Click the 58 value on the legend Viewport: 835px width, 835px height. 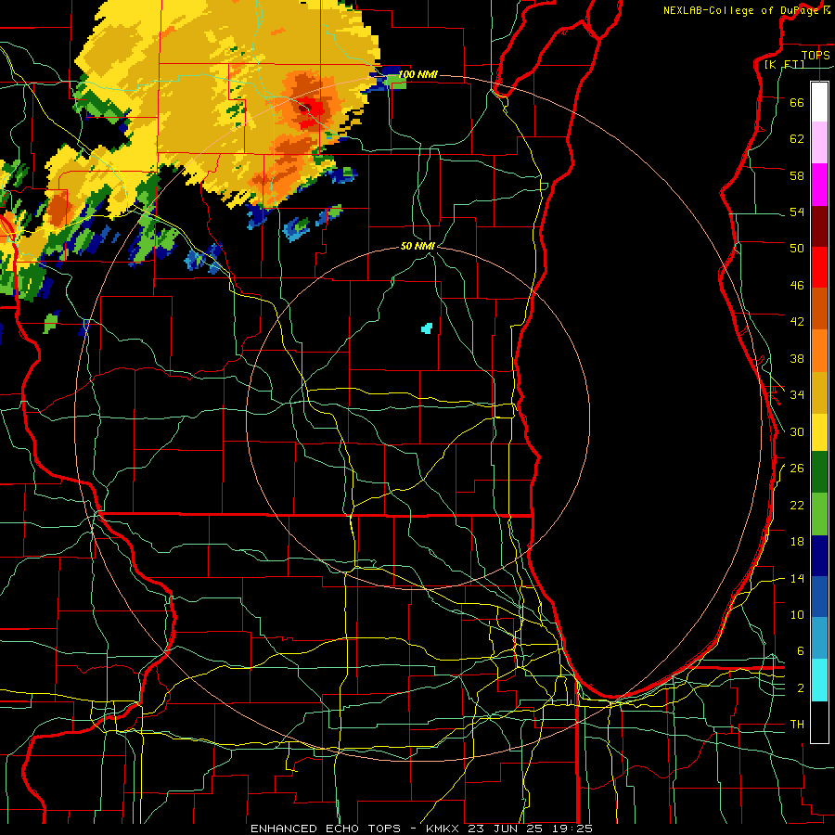(x=797, y=175)
